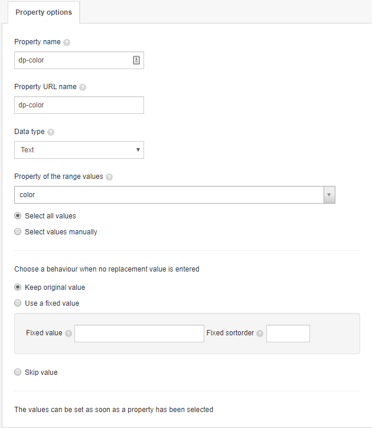
Task: Click the help icon beside Data type
Action: coord(51,132)
